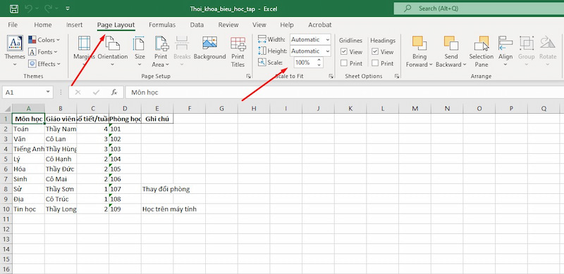Open the Selection Pane
This screenshot has width=564, height=274.
coord(482,51)
